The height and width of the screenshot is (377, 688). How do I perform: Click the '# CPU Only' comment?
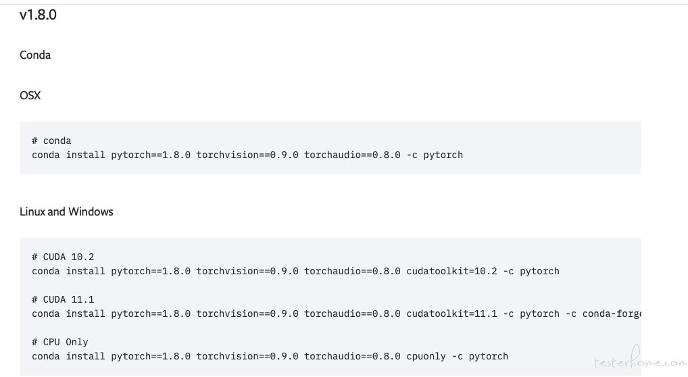pos(60,342)
